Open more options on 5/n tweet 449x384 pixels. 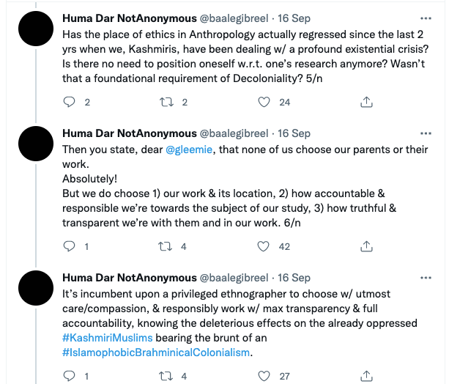(426, 17)
